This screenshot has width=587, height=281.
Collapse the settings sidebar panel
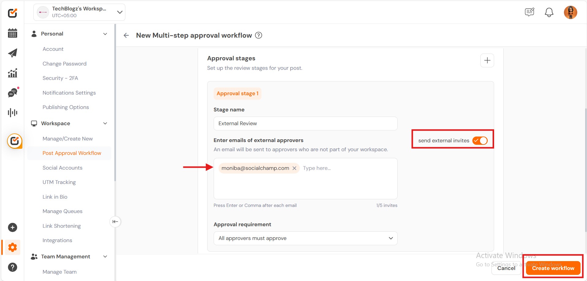coord(115,222)
